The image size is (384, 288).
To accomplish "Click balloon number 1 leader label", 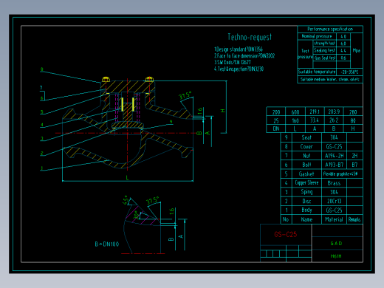I will click(42, 168).
